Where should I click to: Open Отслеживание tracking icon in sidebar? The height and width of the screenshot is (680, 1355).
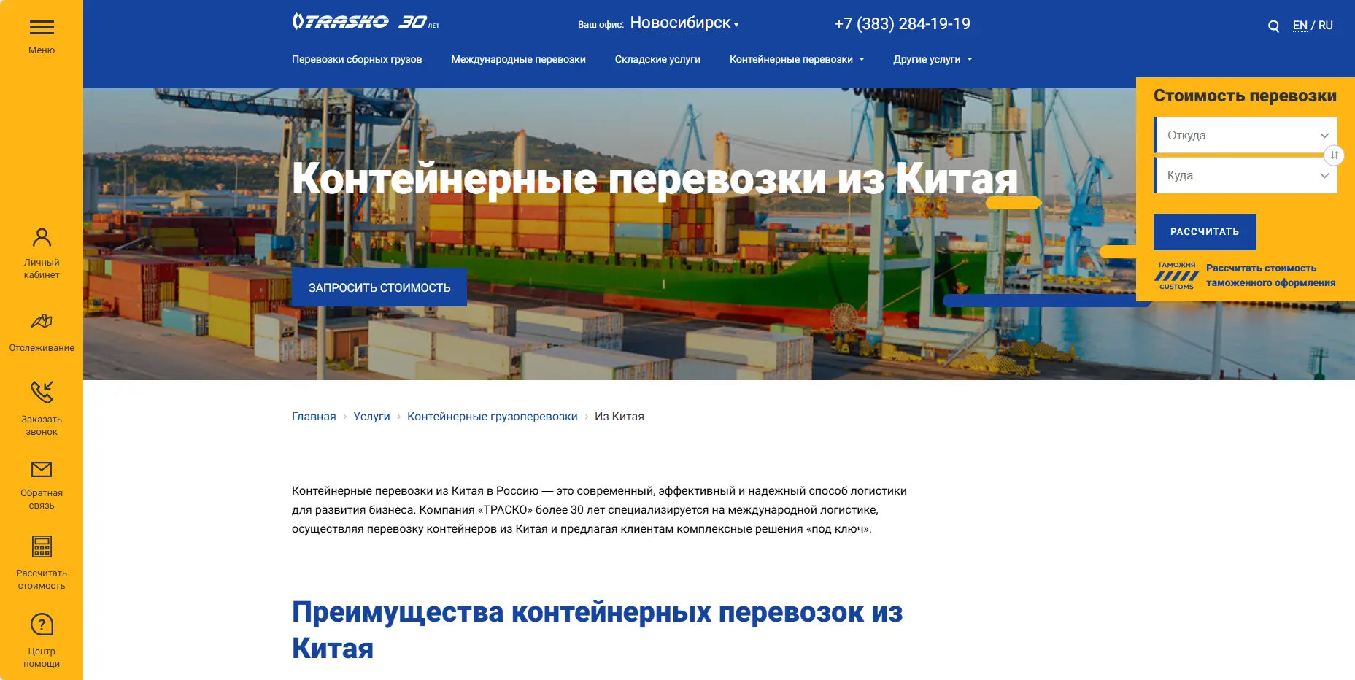pyautogui.click(x=42, y=321)
